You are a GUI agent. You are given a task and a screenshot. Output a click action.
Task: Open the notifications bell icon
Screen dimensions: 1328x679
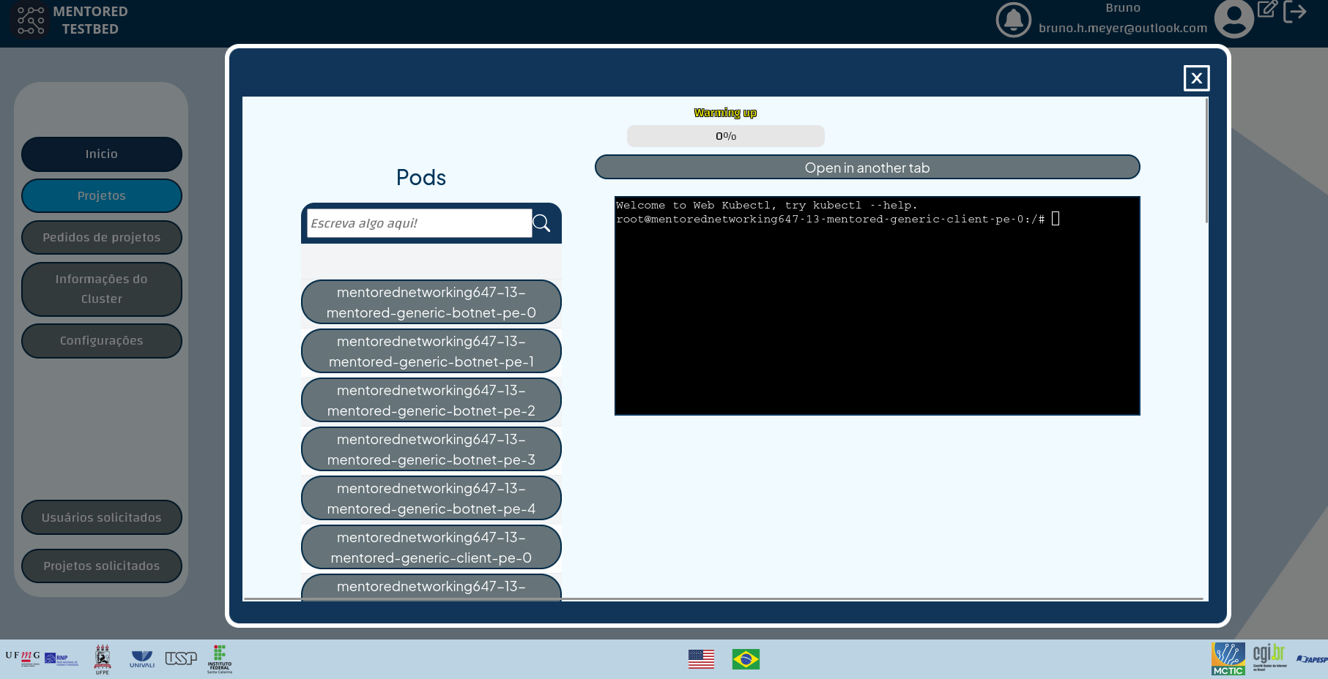1013,20
